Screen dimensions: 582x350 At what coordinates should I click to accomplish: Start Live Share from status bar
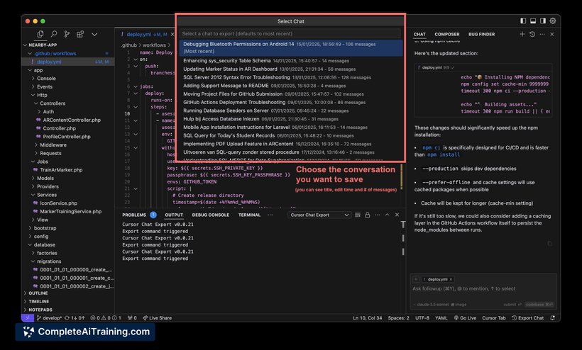(x=158, y=318)
